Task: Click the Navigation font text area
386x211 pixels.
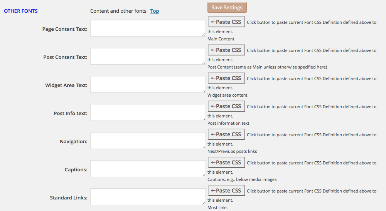Action: point(148,141)
